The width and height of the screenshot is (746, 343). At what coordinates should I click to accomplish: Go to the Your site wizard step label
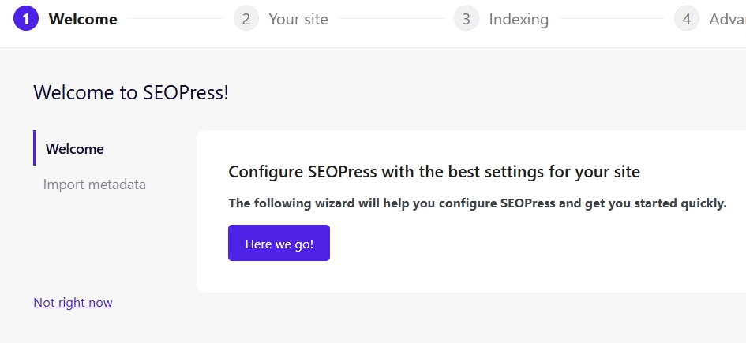[x=298, y=19]
